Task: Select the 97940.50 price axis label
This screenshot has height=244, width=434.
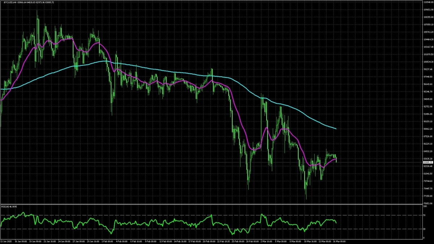Action: 428,77
